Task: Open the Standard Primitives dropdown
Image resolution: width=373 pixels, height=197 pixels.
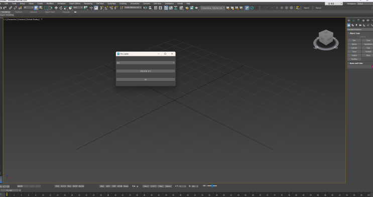Action: tap(360, 30)
